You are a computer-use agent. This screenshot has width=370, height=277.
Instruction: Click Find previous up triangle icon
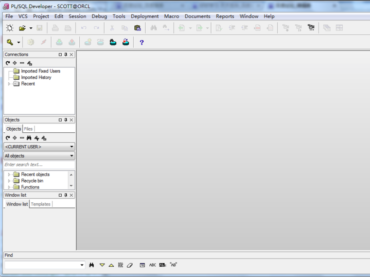111,265
